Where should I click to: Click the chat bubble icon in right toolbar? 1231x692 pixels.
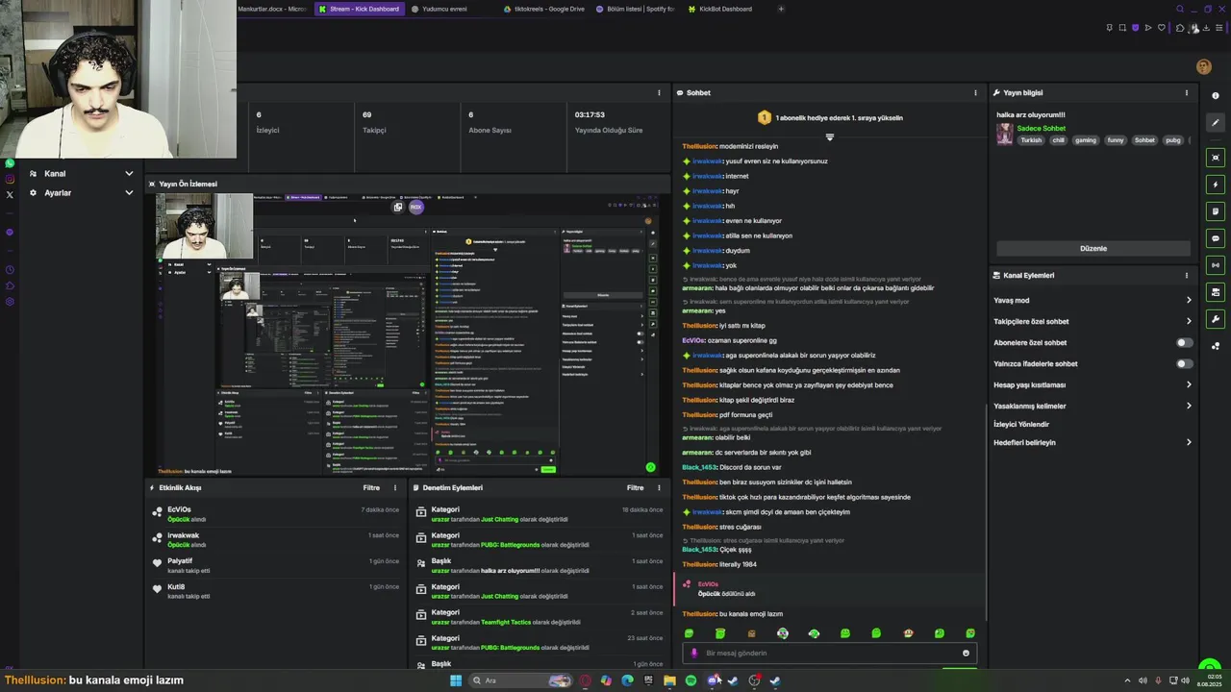1216,238
